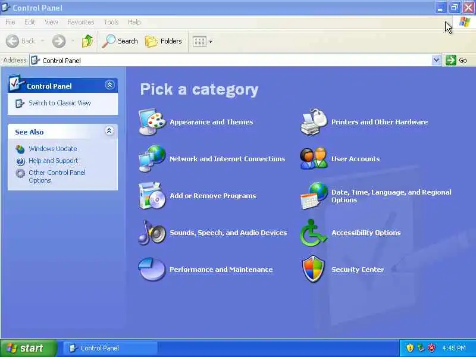
Task: Click the Up folder toolbar icon
Action: [x=87, y=41]
